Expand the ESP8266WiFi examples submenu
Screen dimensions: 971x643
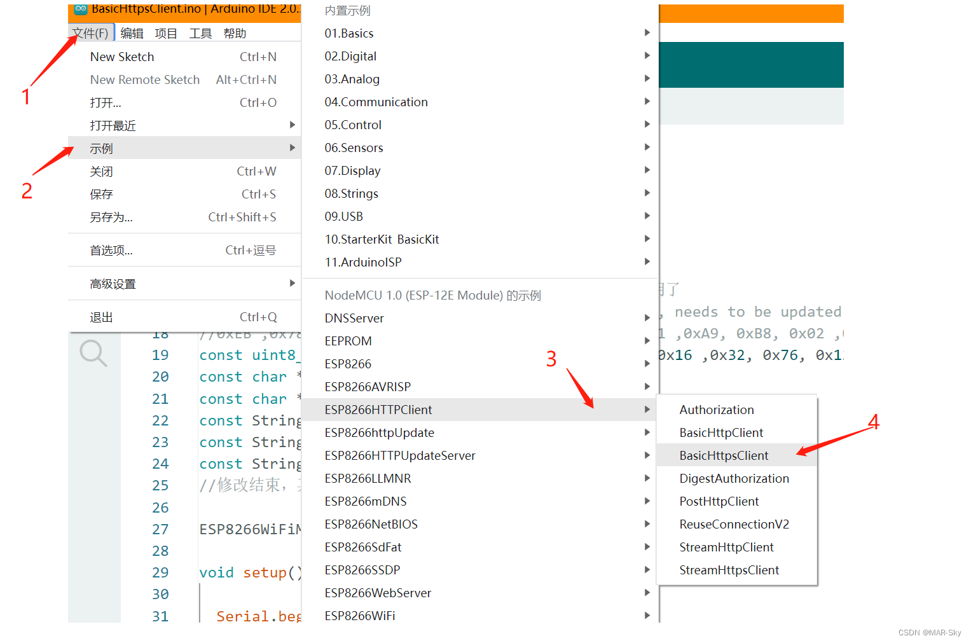360,615
